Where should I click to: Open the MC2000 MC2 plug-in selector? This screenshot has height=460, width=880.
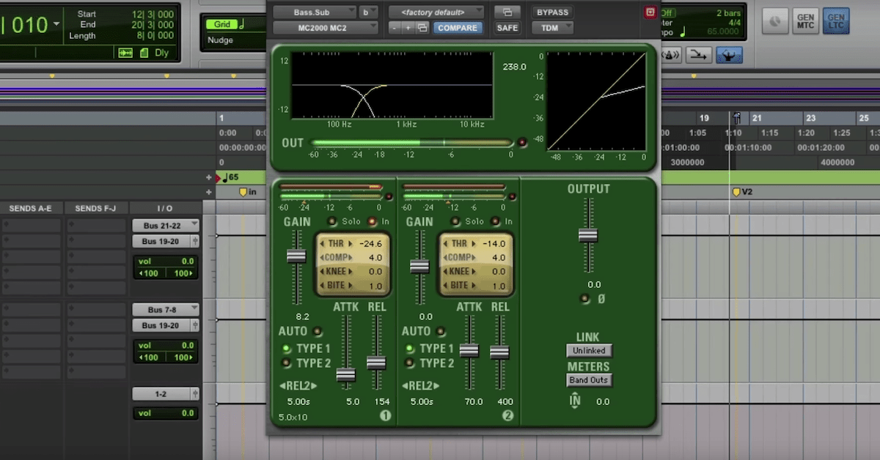click(325, 28)
